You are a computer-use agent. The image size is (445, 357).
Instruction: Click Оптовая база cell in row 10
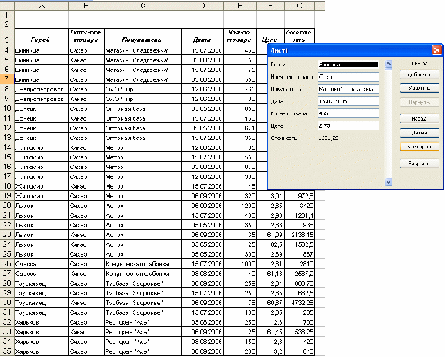click(x=143, y=108)
